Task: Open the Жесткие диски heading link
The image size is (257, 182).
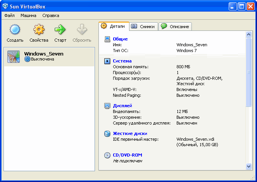Action: 130,133
